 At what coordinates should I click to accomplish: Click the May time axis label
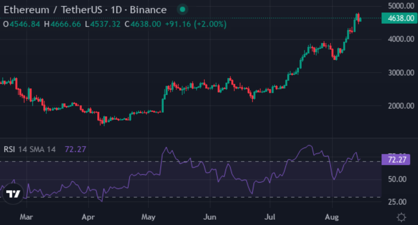(x=148, y=217)
